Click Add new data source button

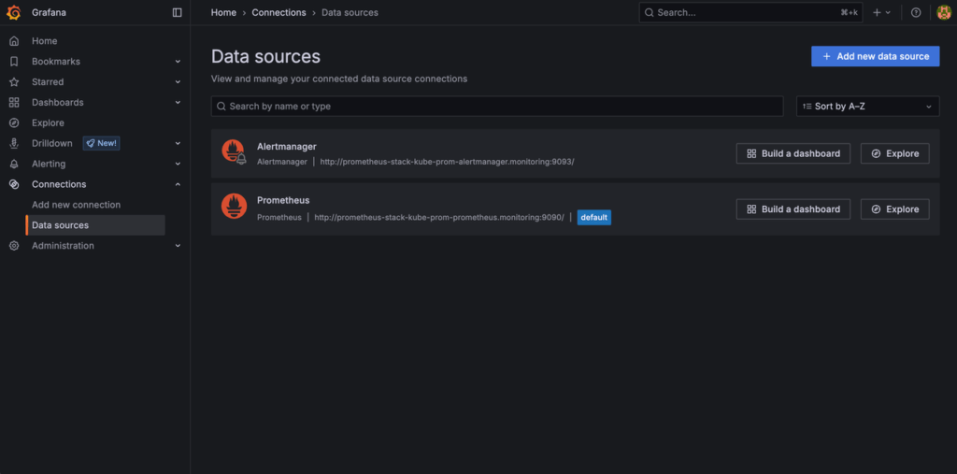(x=875, y=56)
